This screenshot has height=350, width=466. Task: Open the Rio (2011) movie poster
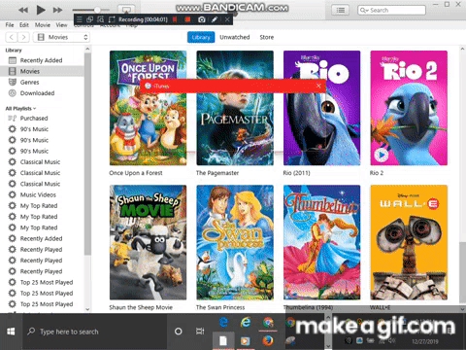click(322, 108)
